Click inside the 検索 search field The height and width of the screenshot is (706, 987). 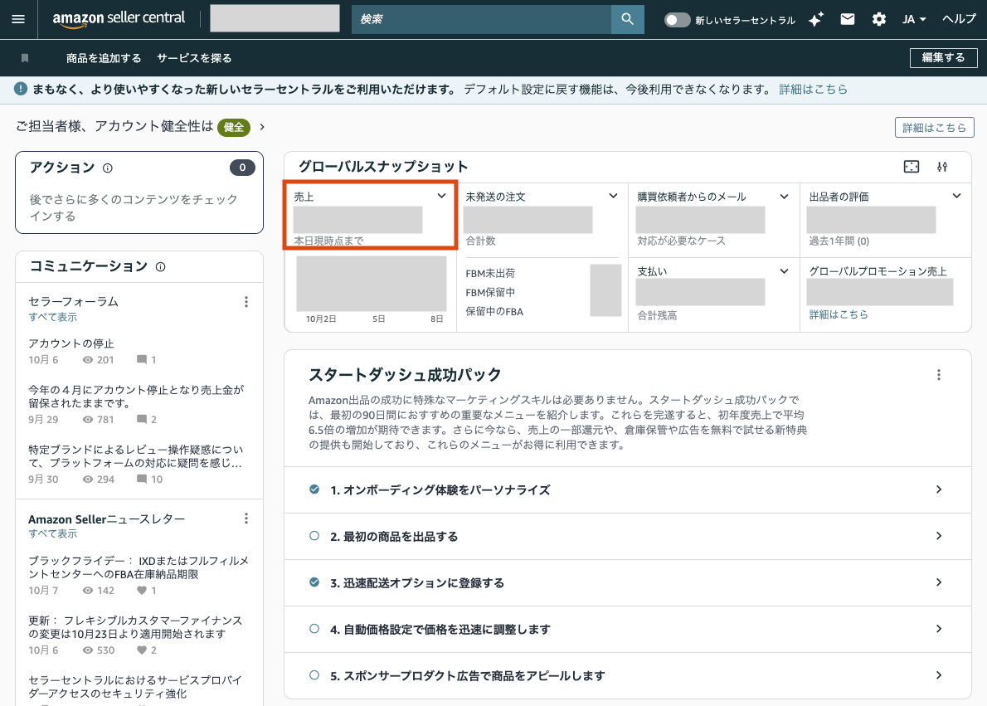point(482,20)
